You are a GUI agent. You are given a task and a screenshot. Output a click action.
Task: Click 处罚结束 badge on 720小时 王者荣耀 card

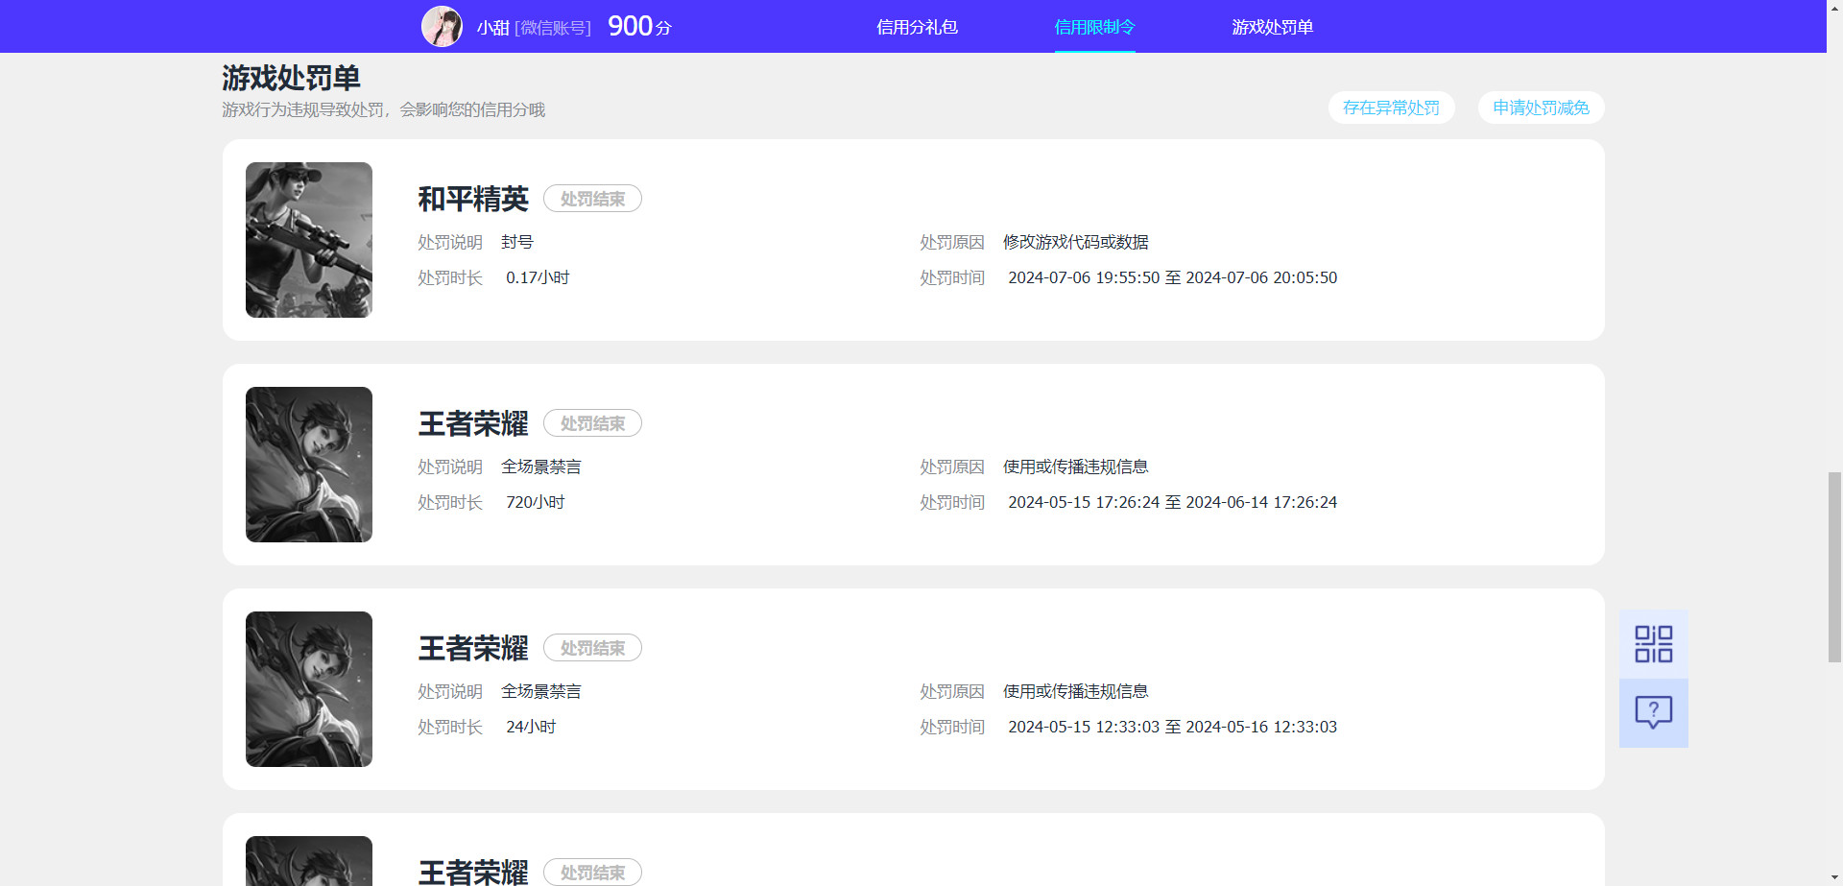592,423
